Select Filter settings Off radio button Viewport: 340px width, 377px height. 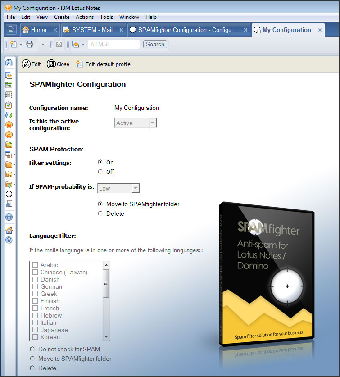pos(100,172)
